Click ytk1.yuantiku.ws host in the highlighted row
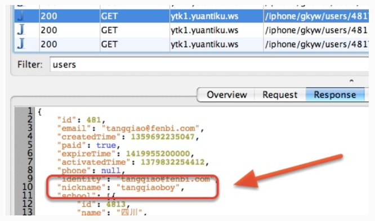The width and height of the screenshot is (375, 221). click(x=216, y=16)
